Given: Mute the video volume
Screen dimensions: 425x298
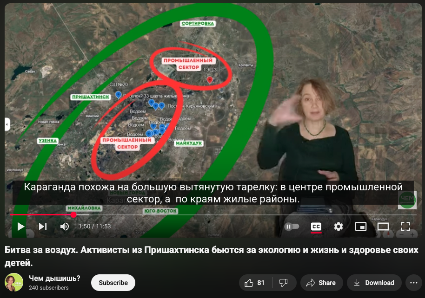Looking at the screenshot, I should point(65,226).
